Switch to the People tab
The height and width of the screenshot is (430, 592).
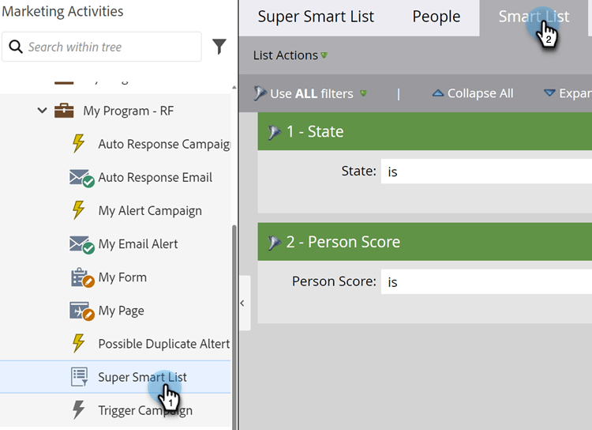[436, 17]
